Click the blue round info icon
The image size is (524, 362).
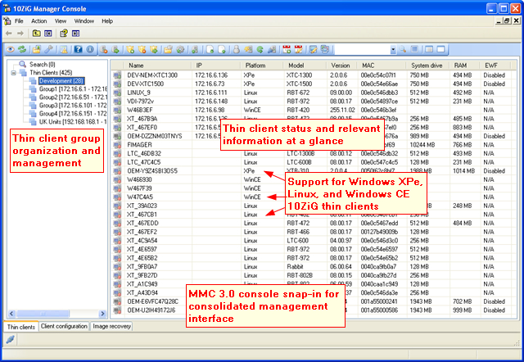[90, 49]
